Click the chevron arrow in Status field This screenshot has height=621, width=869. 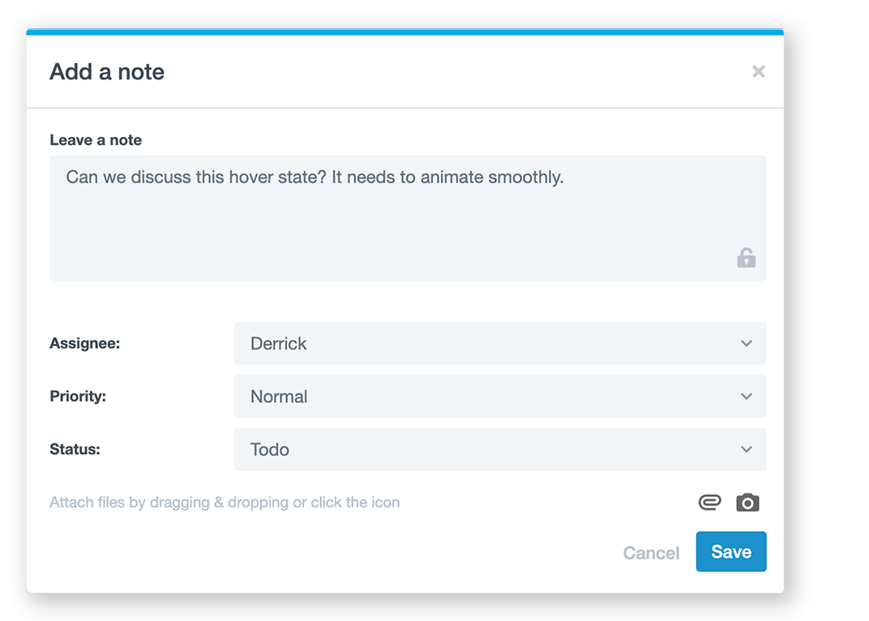coord(747,449)
